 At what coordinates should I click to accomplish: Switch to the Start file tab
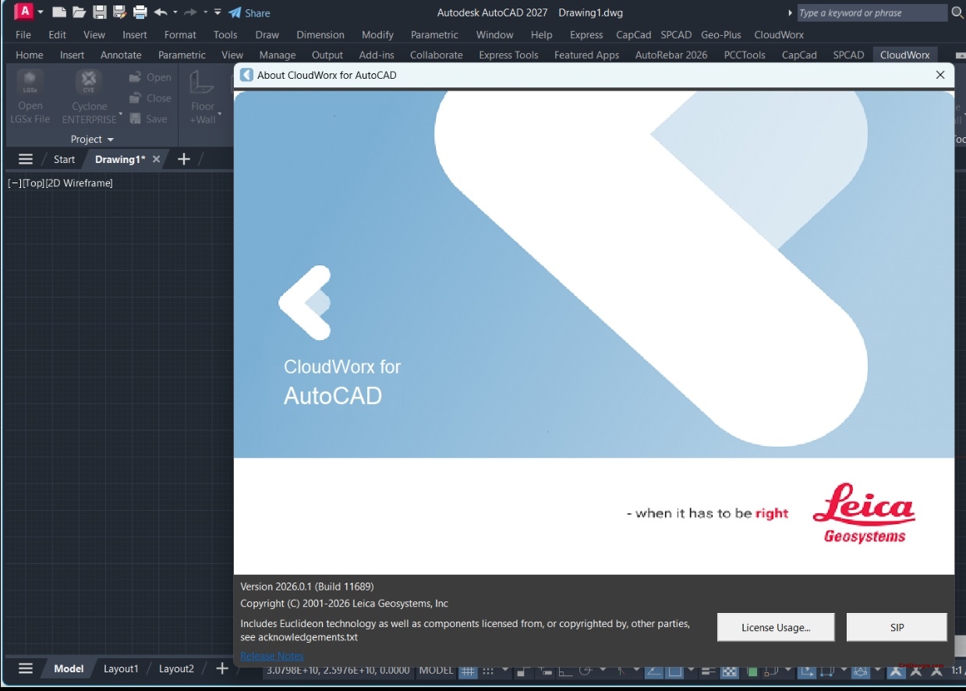pyautogui.click(x=64, y=159)
